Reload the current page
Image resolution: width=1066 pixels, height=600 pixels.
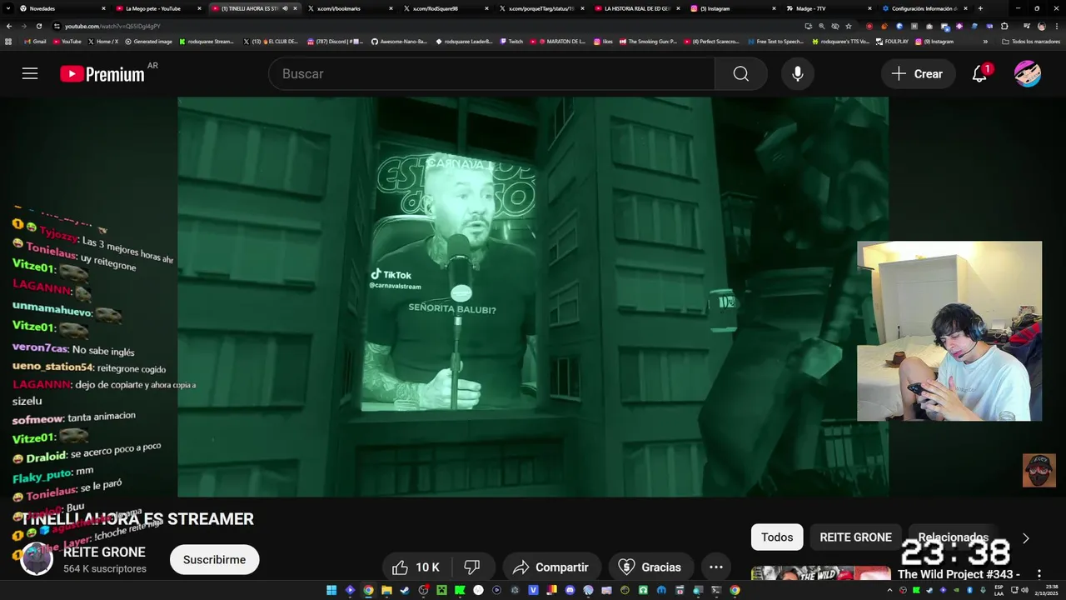(x=38, y=26)
